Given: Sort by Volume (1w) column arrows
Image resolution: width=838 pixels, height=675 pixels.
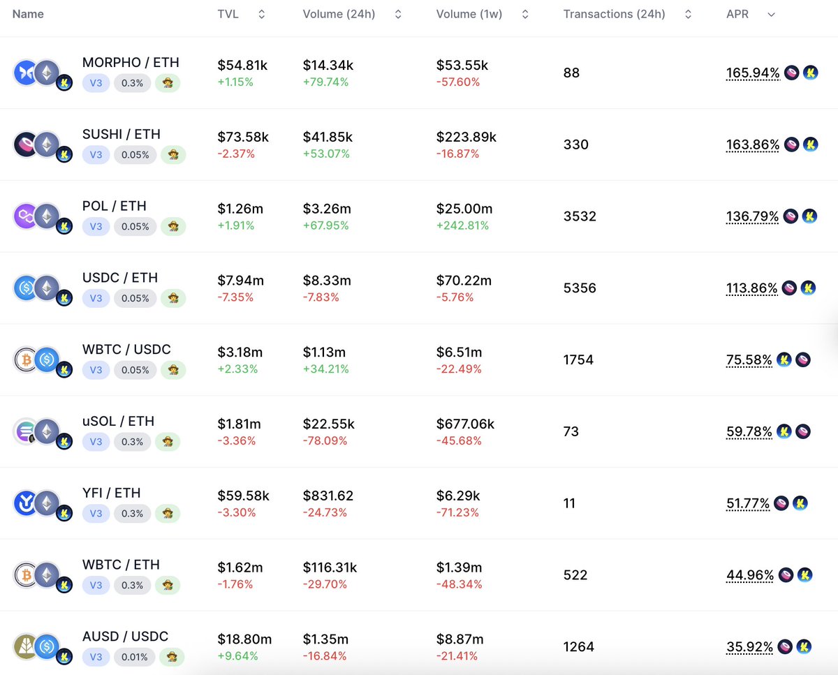Looking at the screenshot, I should 525,14.
